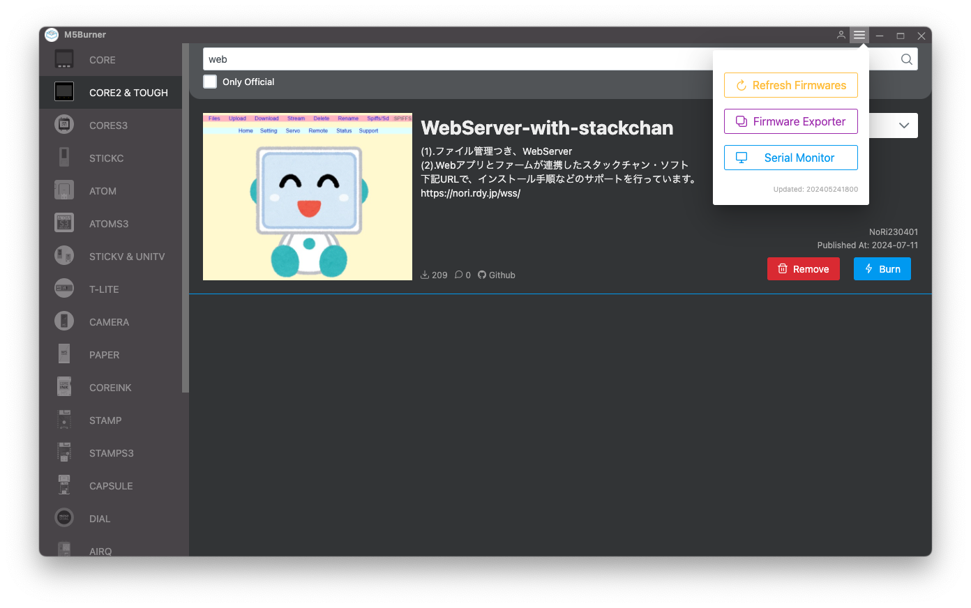Screen dimensions: 971x608
Task: Remove the WebServer-with-stackchan firmware
Action: 804,269
